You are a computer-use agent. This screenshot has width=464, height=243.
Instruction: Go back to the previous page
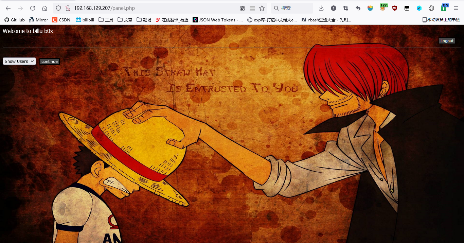click(8, 8)
